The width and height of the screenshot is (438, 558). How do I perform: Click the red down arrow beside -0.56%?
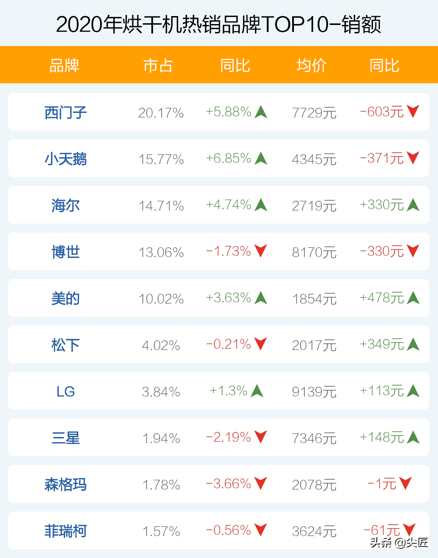click(261, 530)
